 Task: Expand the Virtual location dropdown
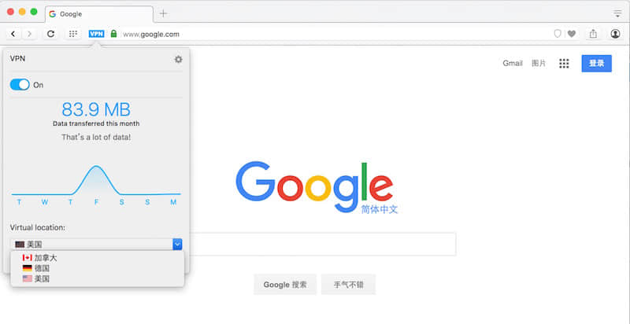click(177, 245)
